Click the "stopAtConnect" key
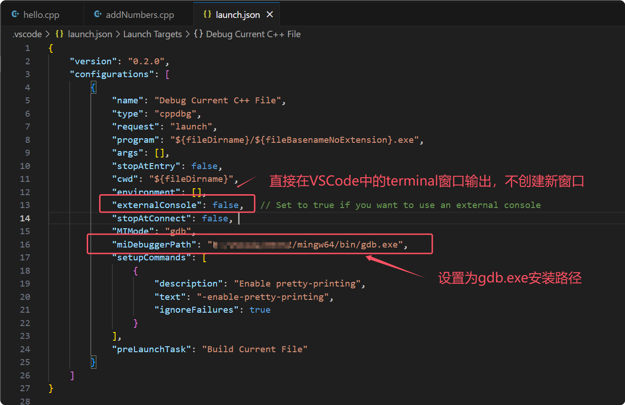 [x=151, y=218]
